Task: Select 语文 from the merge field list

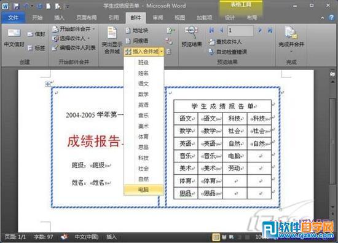Action: coord(143,84)
